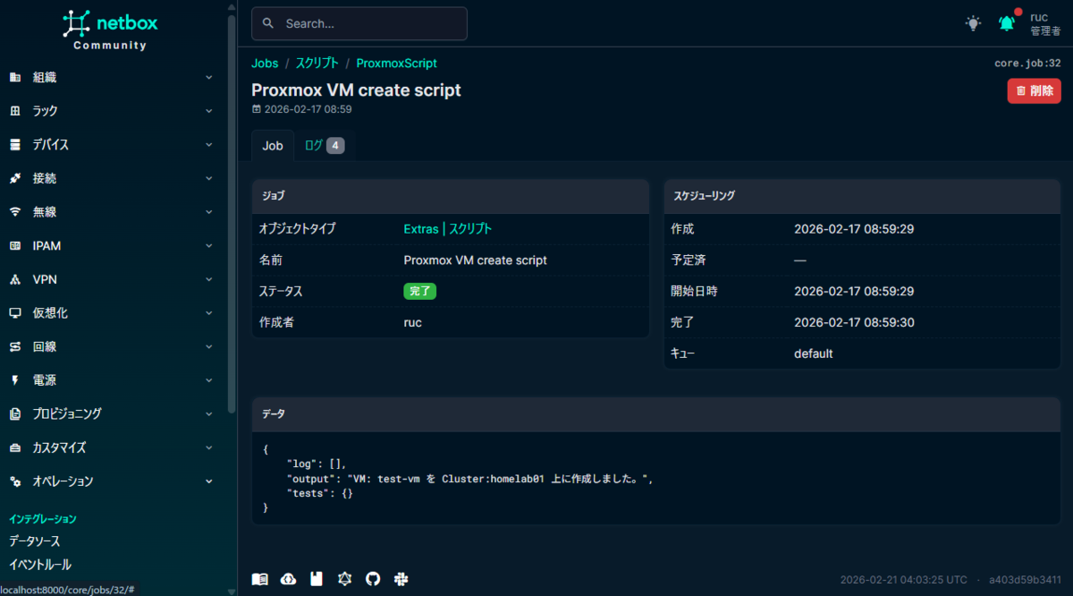Click the magnifier icon in search box

(269, 24)
